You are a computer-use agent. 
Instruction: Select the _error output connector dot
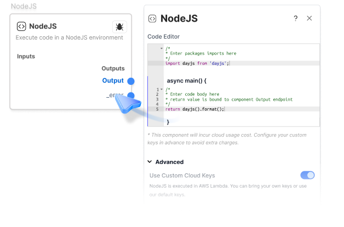point(131,95)
